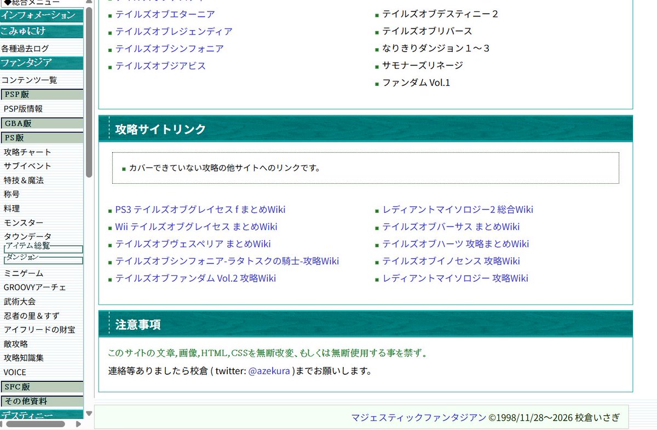This screenshot has height=430, width=657.
Task: Expand the PSP版 sidebar group
Action: pos(42,95)
